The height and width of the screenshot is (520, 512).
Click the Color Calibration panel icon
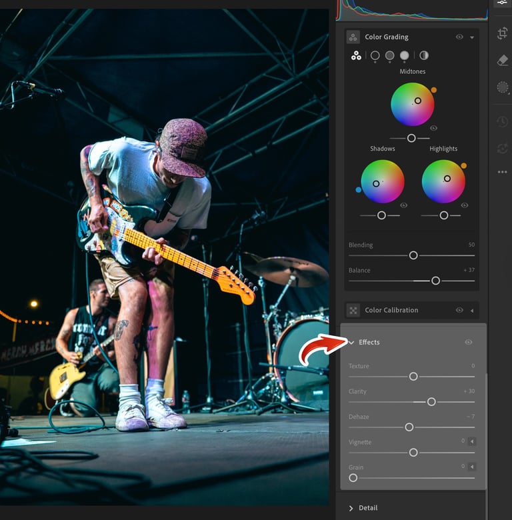point(353,311)
